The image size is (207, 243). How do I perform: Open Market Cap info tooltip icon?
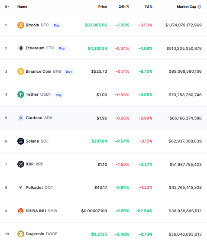(x=200, y=6)
